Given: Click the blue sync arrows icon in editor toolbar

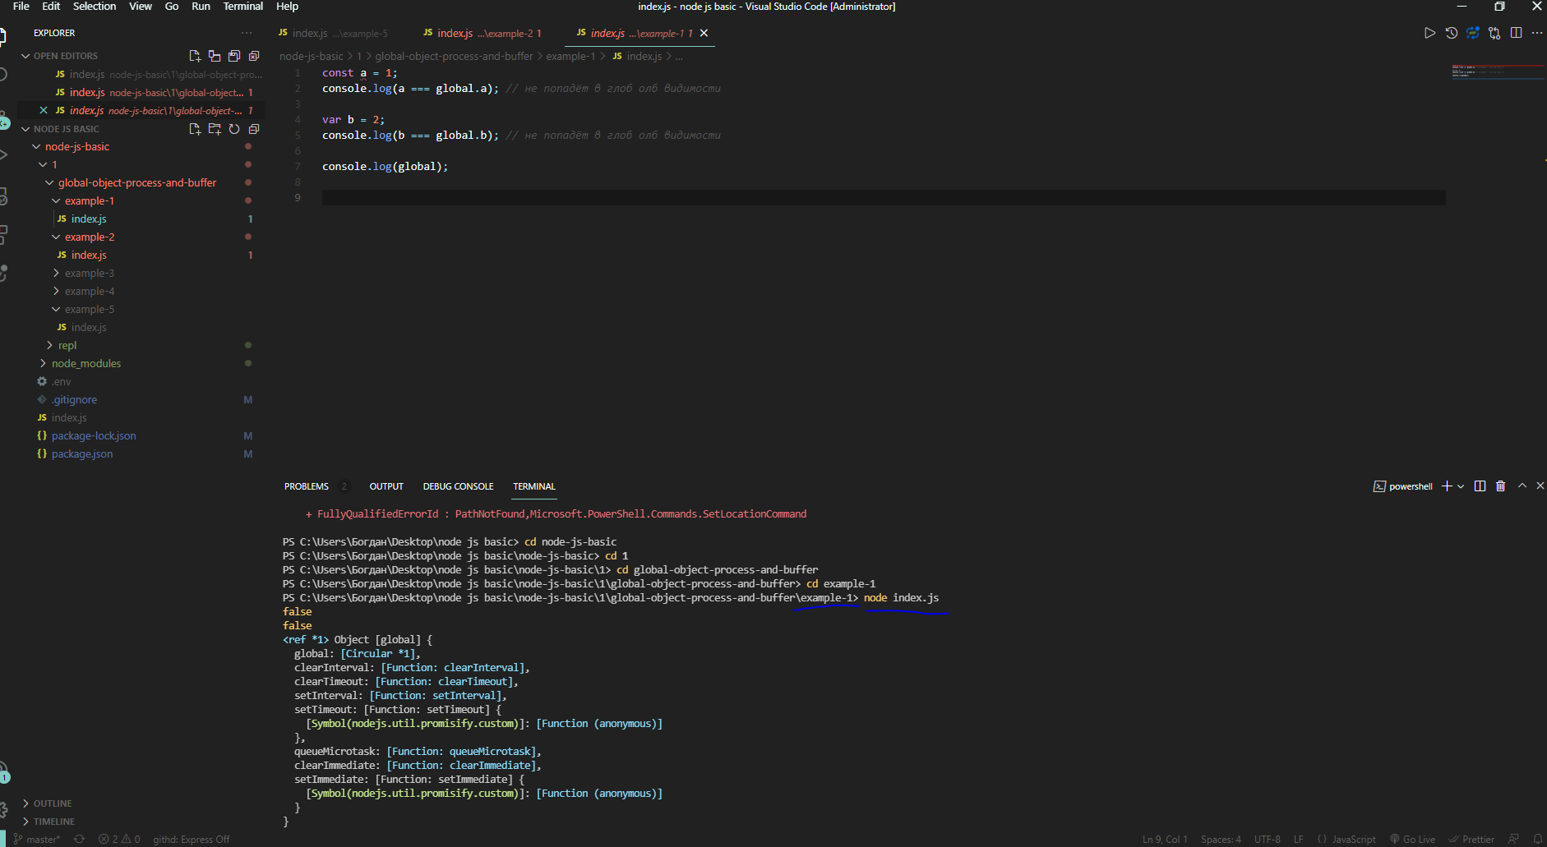Looking at the screenshot, I should (x=1473, y=33).
